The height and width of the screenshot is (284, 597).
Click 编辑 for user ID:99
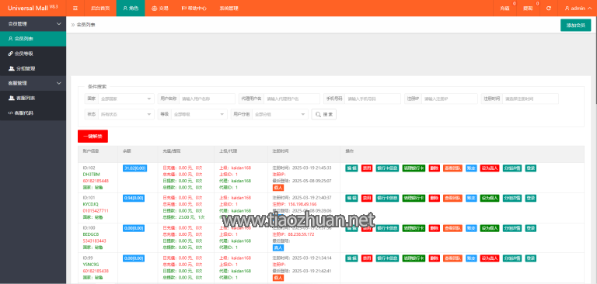[x=351, y=258]
